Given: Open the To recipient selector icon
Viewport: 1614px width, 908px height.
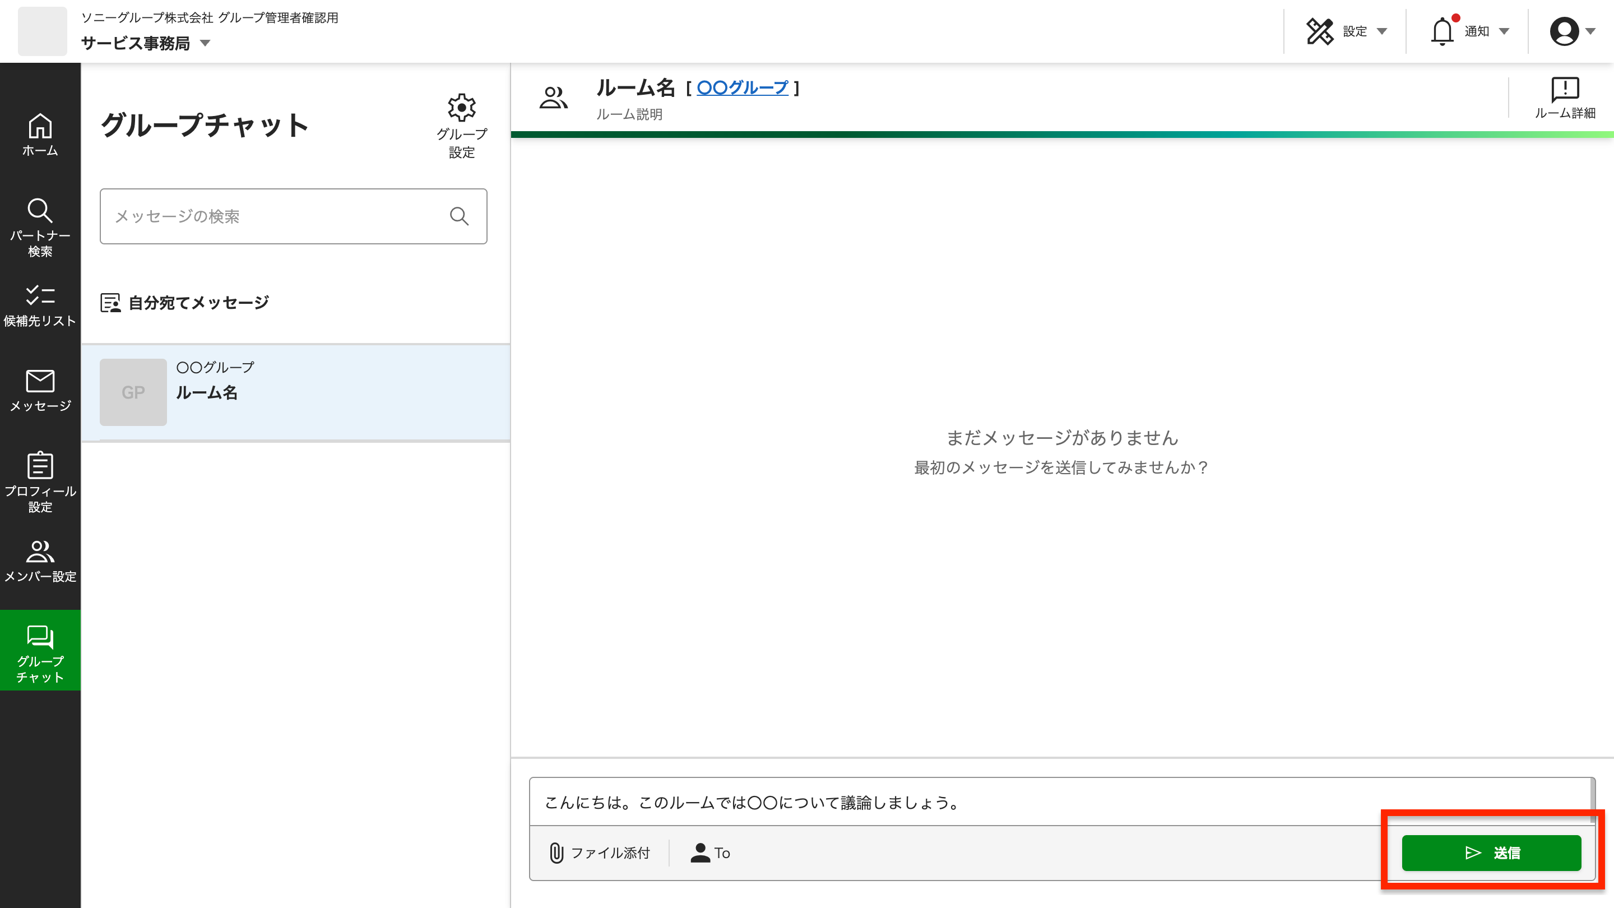Looking at the screenshot, I should pos(700,852).
